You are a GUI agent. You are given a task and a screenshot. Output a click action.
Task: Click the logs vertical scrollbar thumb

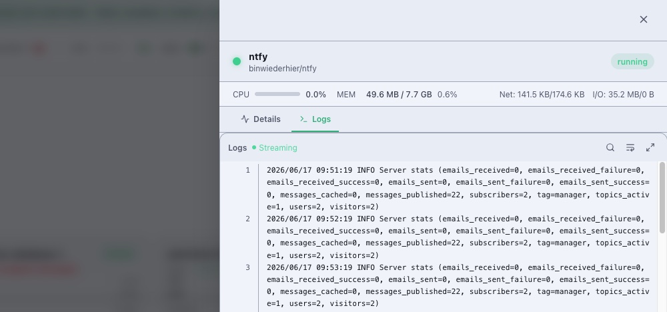click(662, 197)
